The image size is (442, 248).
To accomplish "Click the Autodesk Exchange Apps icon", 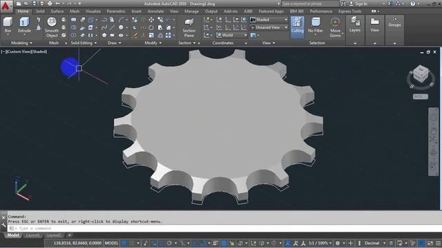I will tap(390, 3).
